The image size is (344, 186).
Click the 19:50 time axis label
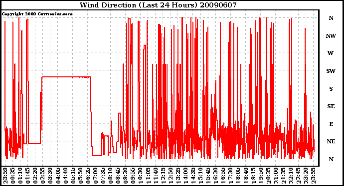point(260,176)
